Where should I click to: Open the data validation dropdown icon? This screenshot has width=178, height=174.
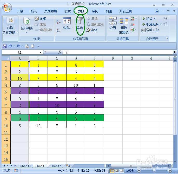point(134,18)
